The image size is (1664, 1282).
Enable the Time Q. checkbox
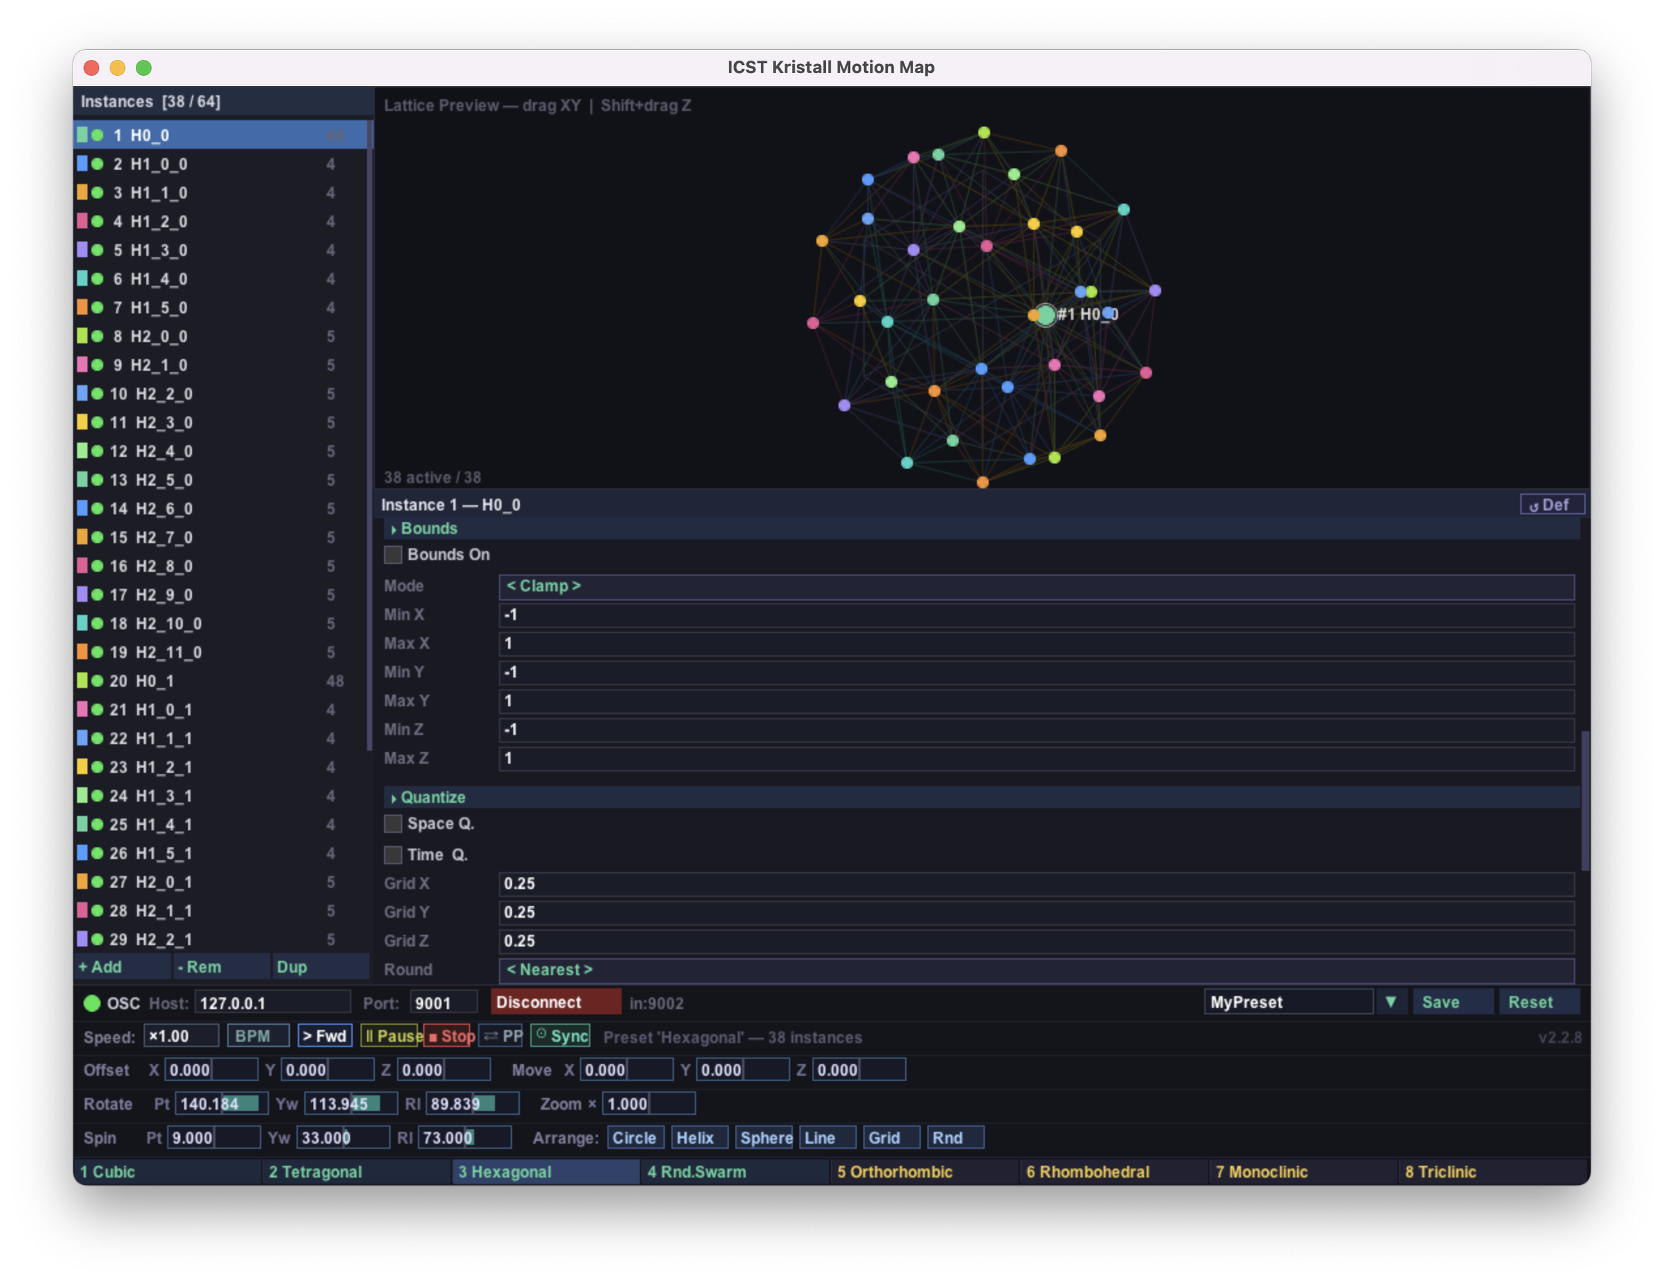click(393, 855)
